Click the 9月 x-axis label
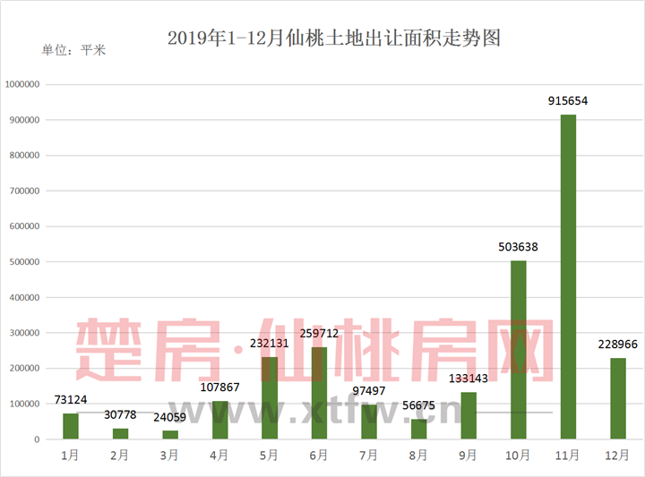Image resolution: width=645 pixels, height=477 pixels. click(x=469, y=456)
